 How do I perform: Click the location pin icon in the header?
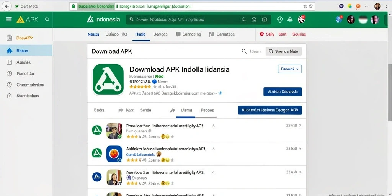(x=280, y=20)
